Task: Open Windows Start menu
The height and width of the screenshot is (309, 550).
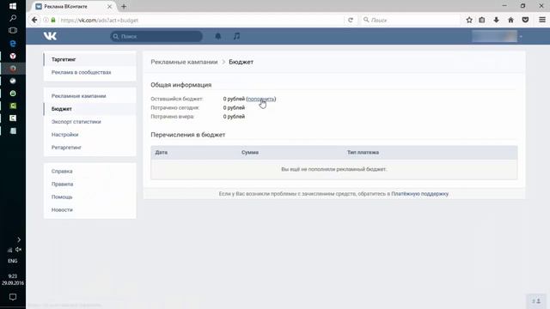Action: click(13, 6)
